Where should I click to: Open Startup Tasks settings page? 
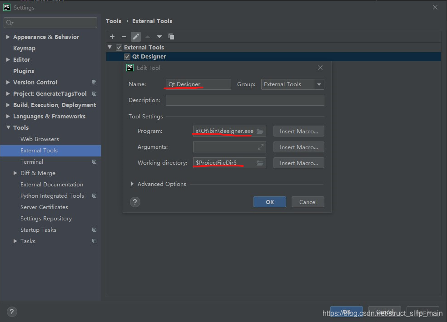pos(38,230)
